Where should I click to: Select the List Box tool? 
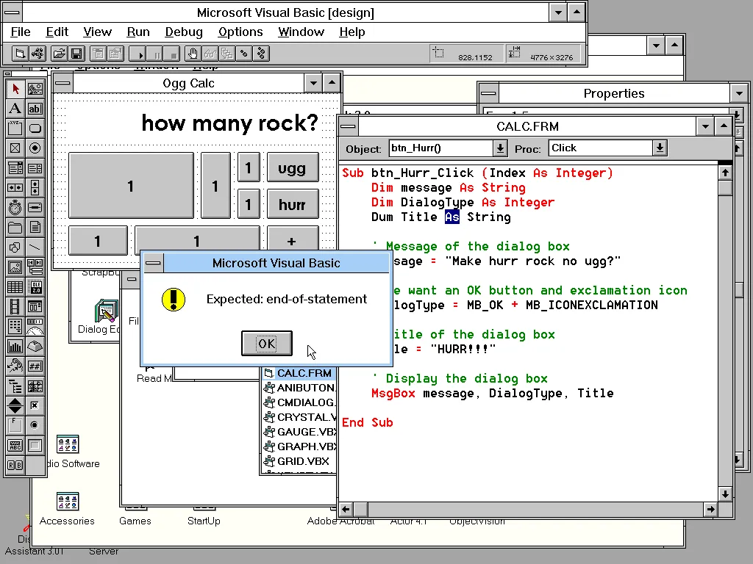(35, 168)
